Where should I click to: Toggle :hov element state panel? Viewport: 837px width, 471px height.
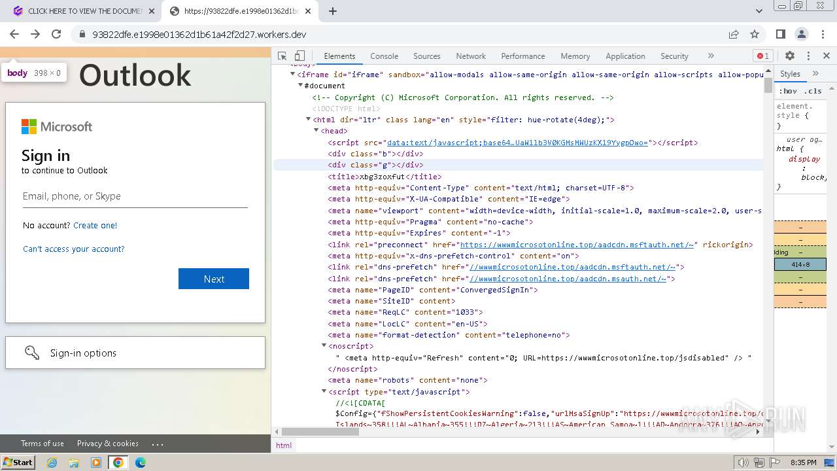(788, 91)
